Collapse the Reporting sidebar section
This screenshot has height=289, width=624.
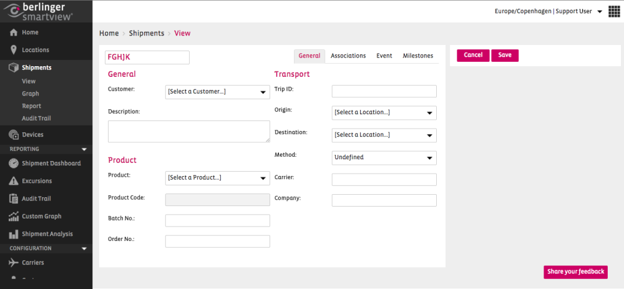tap(84, 149)
